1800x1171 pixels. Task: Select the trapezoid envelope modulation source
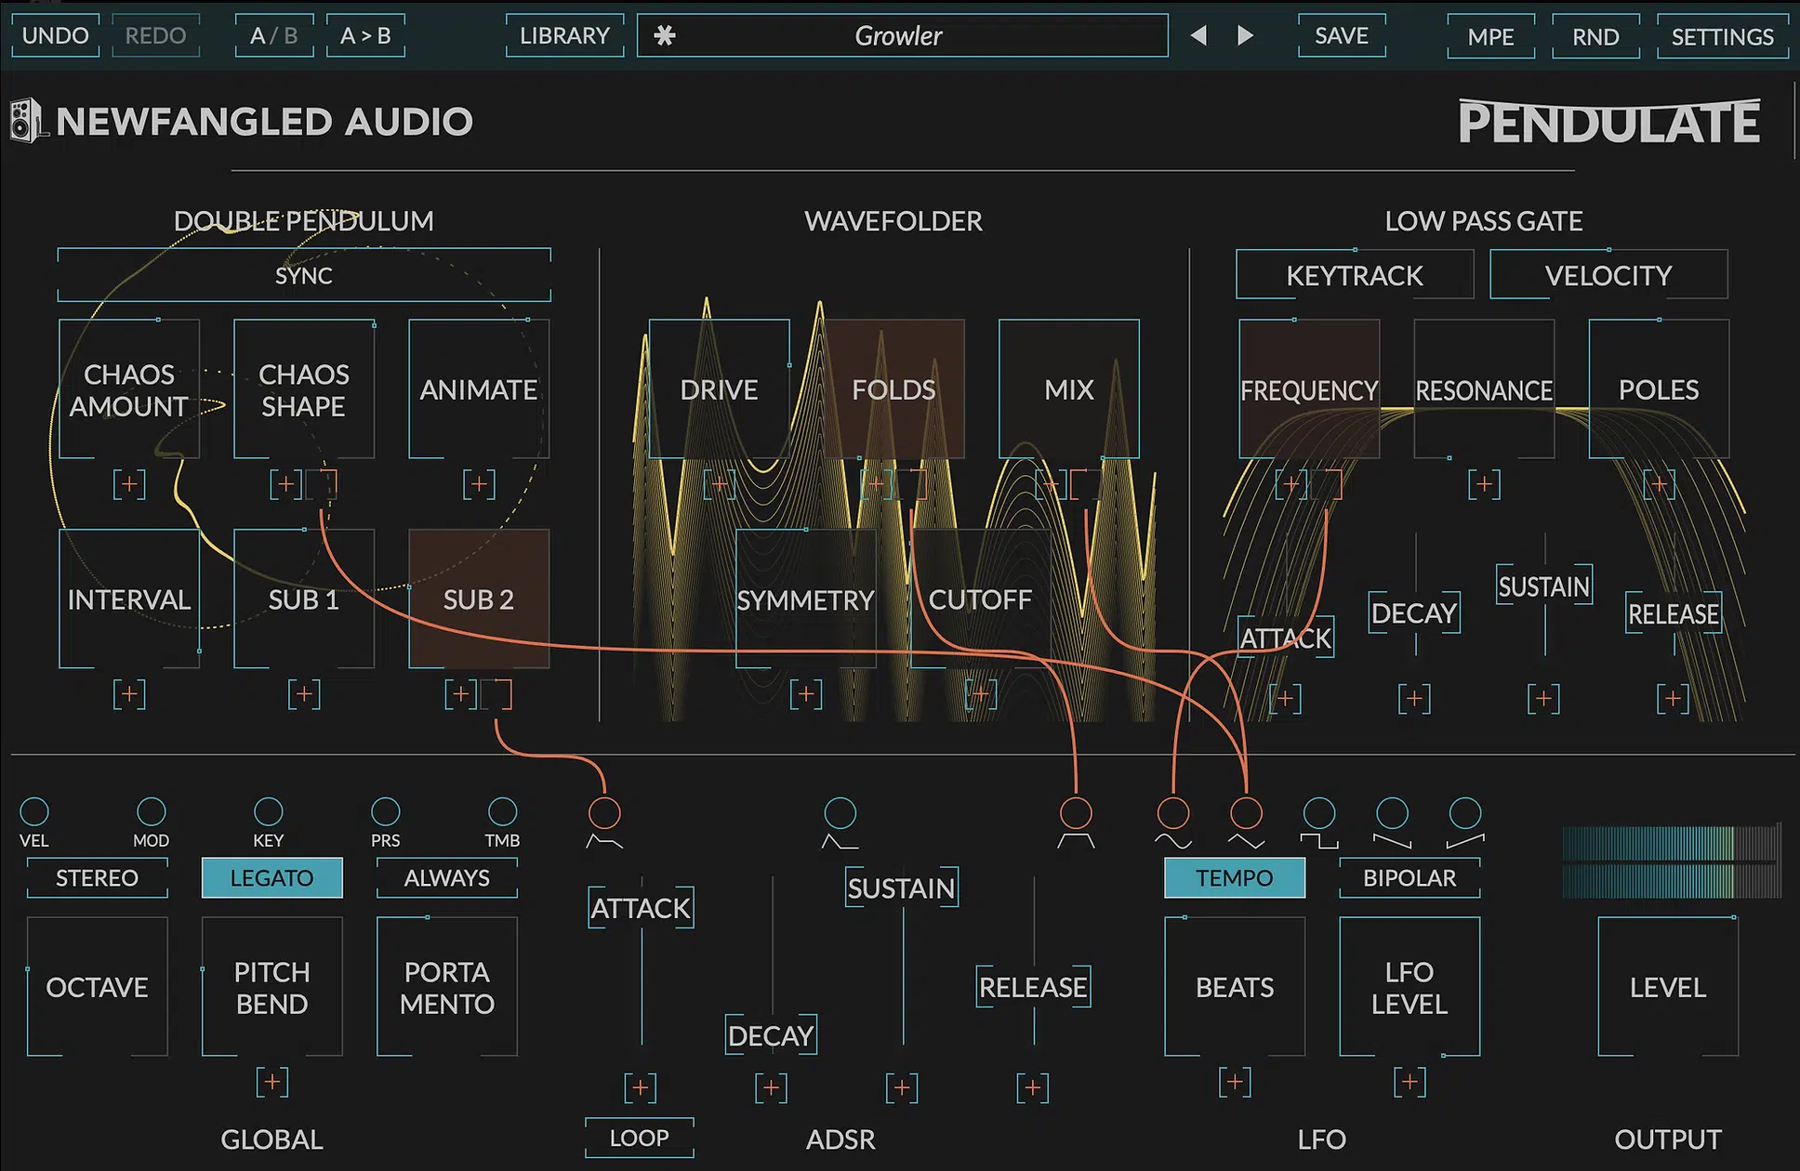(x=1076, y=813)
